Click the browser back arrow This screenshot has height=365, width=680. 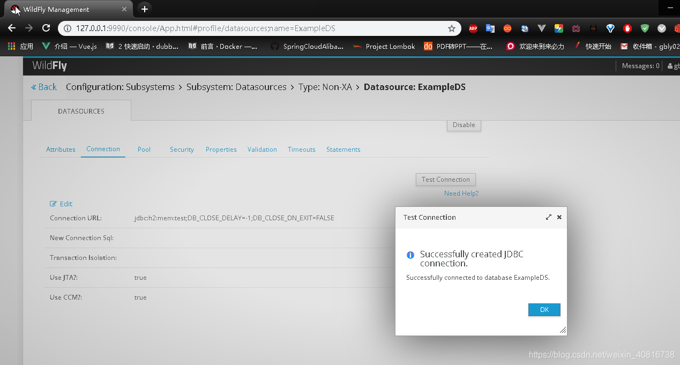click(x=12, y=28)
